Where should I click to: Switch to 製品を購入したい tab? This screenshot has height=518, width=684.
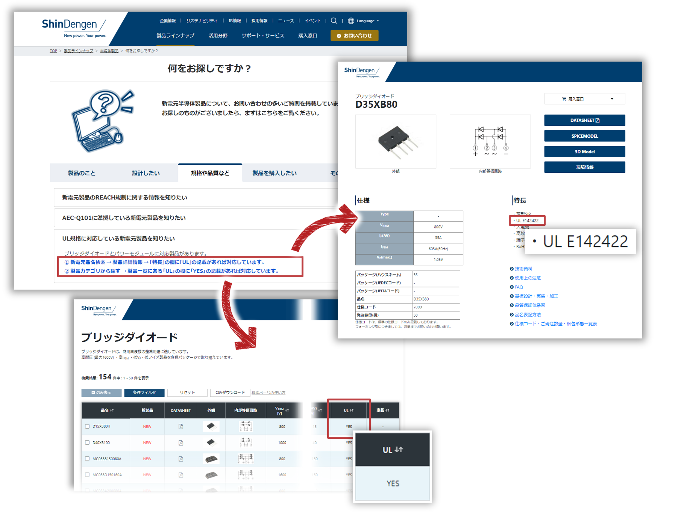click(275, 173)
